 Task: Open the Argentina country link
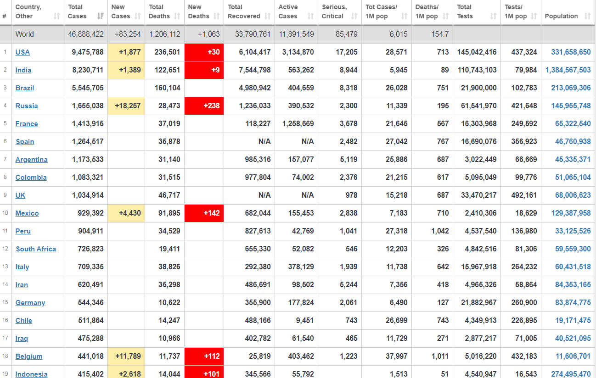tap(31, 160)
